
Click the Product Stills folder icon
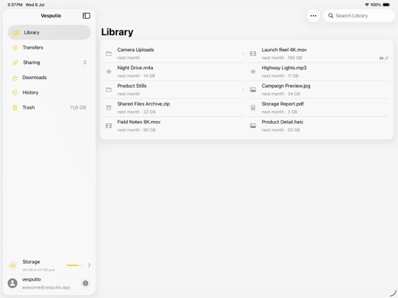coord(109,89)
